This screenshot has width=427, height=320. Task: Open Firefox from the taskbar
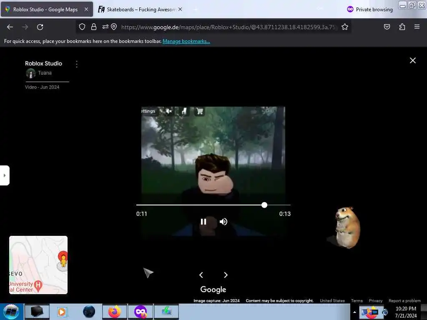tap(115, 312)
